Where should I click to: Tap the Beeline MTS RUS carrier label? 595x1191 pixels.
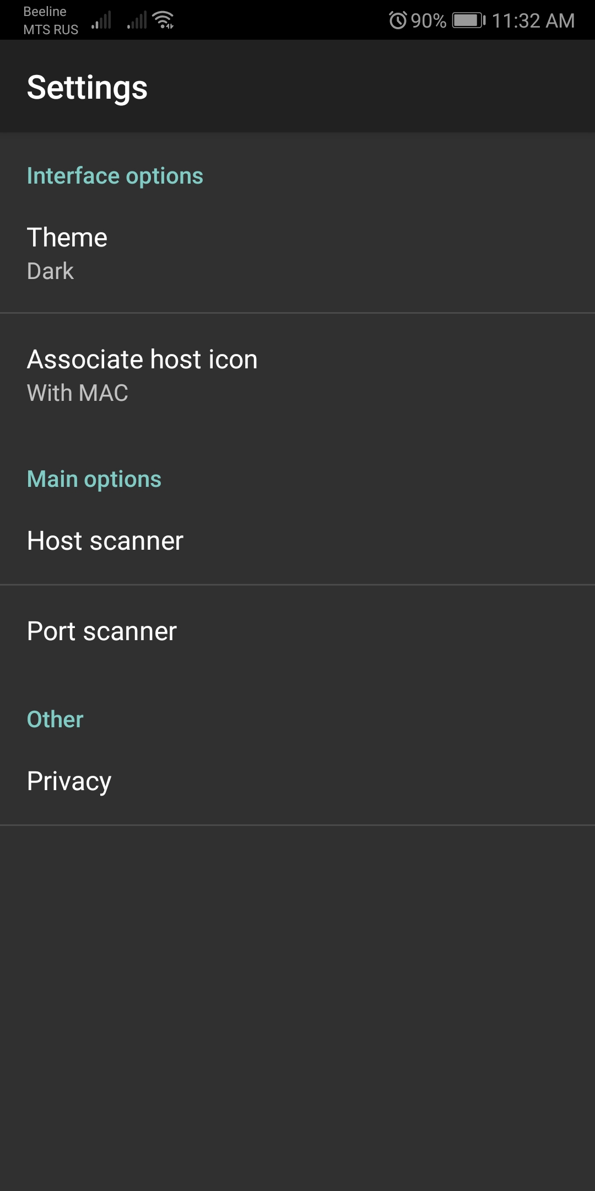pyautogui.click(x=51, y=20)
